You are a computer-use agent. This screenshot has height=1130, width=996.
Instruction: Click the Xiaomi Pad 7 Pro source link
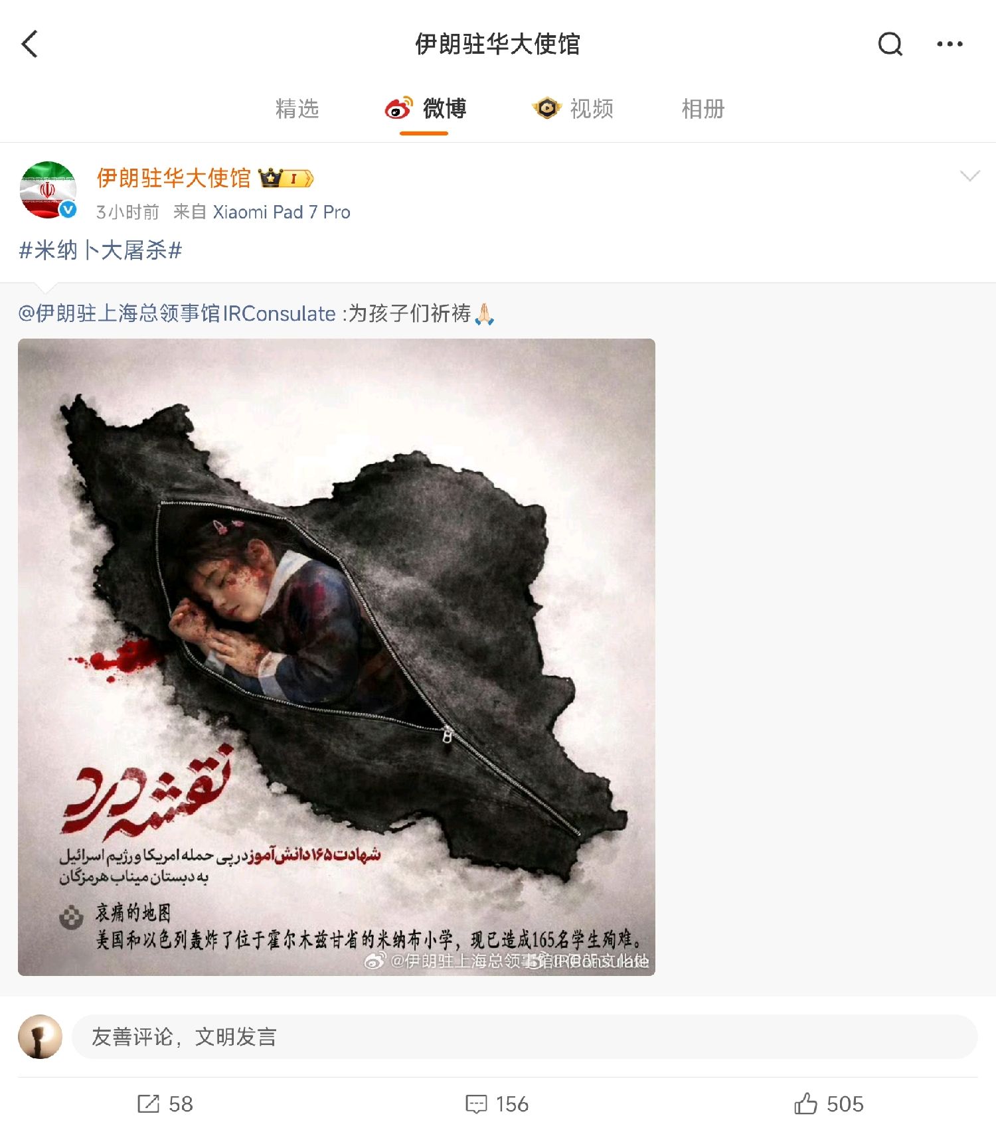pos(281,212)
